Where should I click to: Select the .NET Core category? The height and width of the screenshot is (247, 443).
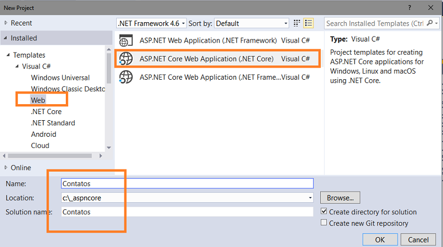[46, 111]
